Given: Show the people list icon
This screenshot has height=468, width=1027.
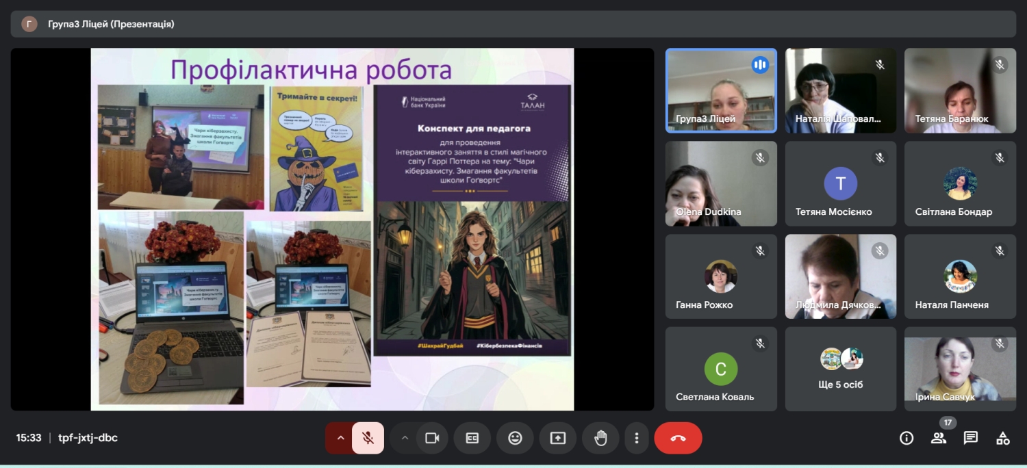Looking at the screenshot, I should click(x=939, y=438).
